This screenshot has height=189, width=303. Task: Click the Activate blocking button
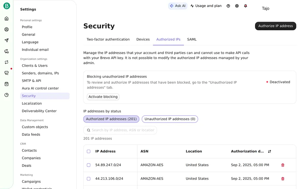103,97
